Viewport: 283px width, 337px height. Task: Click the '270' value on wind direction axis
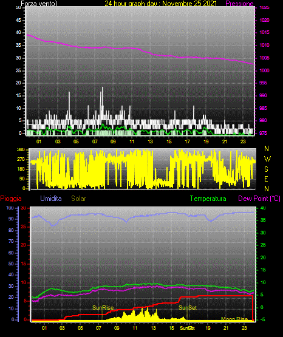click(21, 159)
